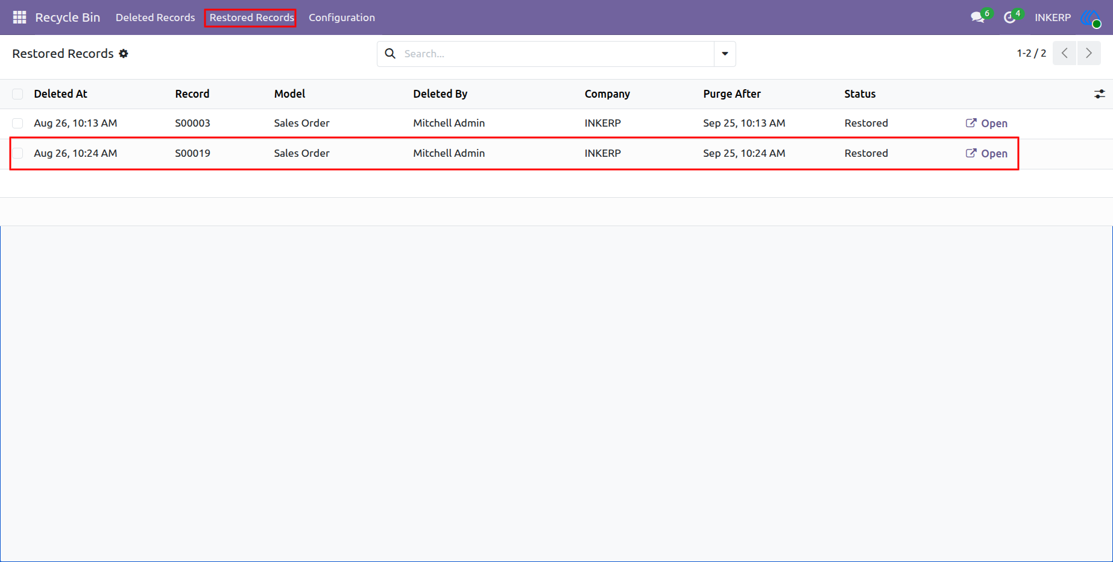Toggle the select-all checkbox in the header
Image resolution: width=1113 pixels, height=562 pixels.
pos(17,94)
